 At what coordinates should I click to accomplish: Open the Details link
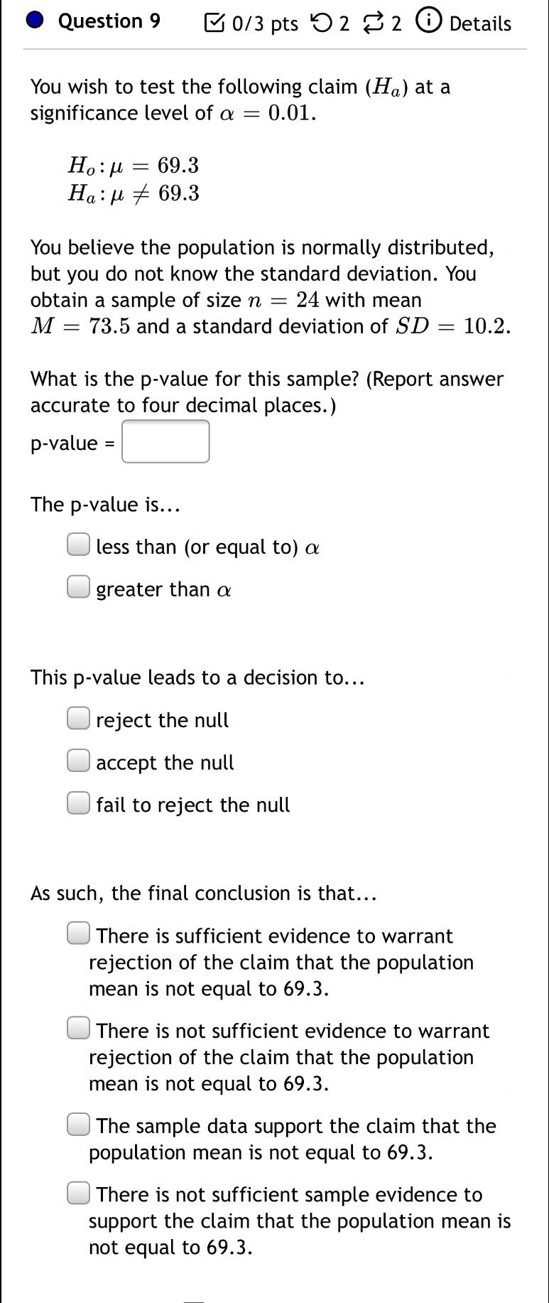pos(480,23)
